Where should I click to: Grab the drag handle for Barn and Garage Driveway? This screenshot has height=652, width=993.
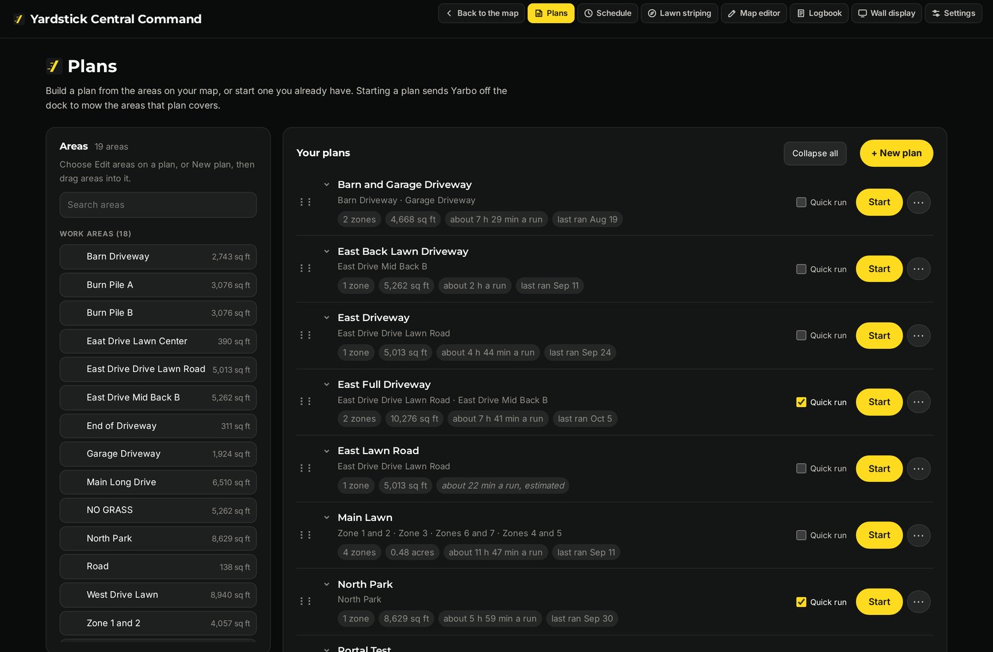click(x=305, y=202)
